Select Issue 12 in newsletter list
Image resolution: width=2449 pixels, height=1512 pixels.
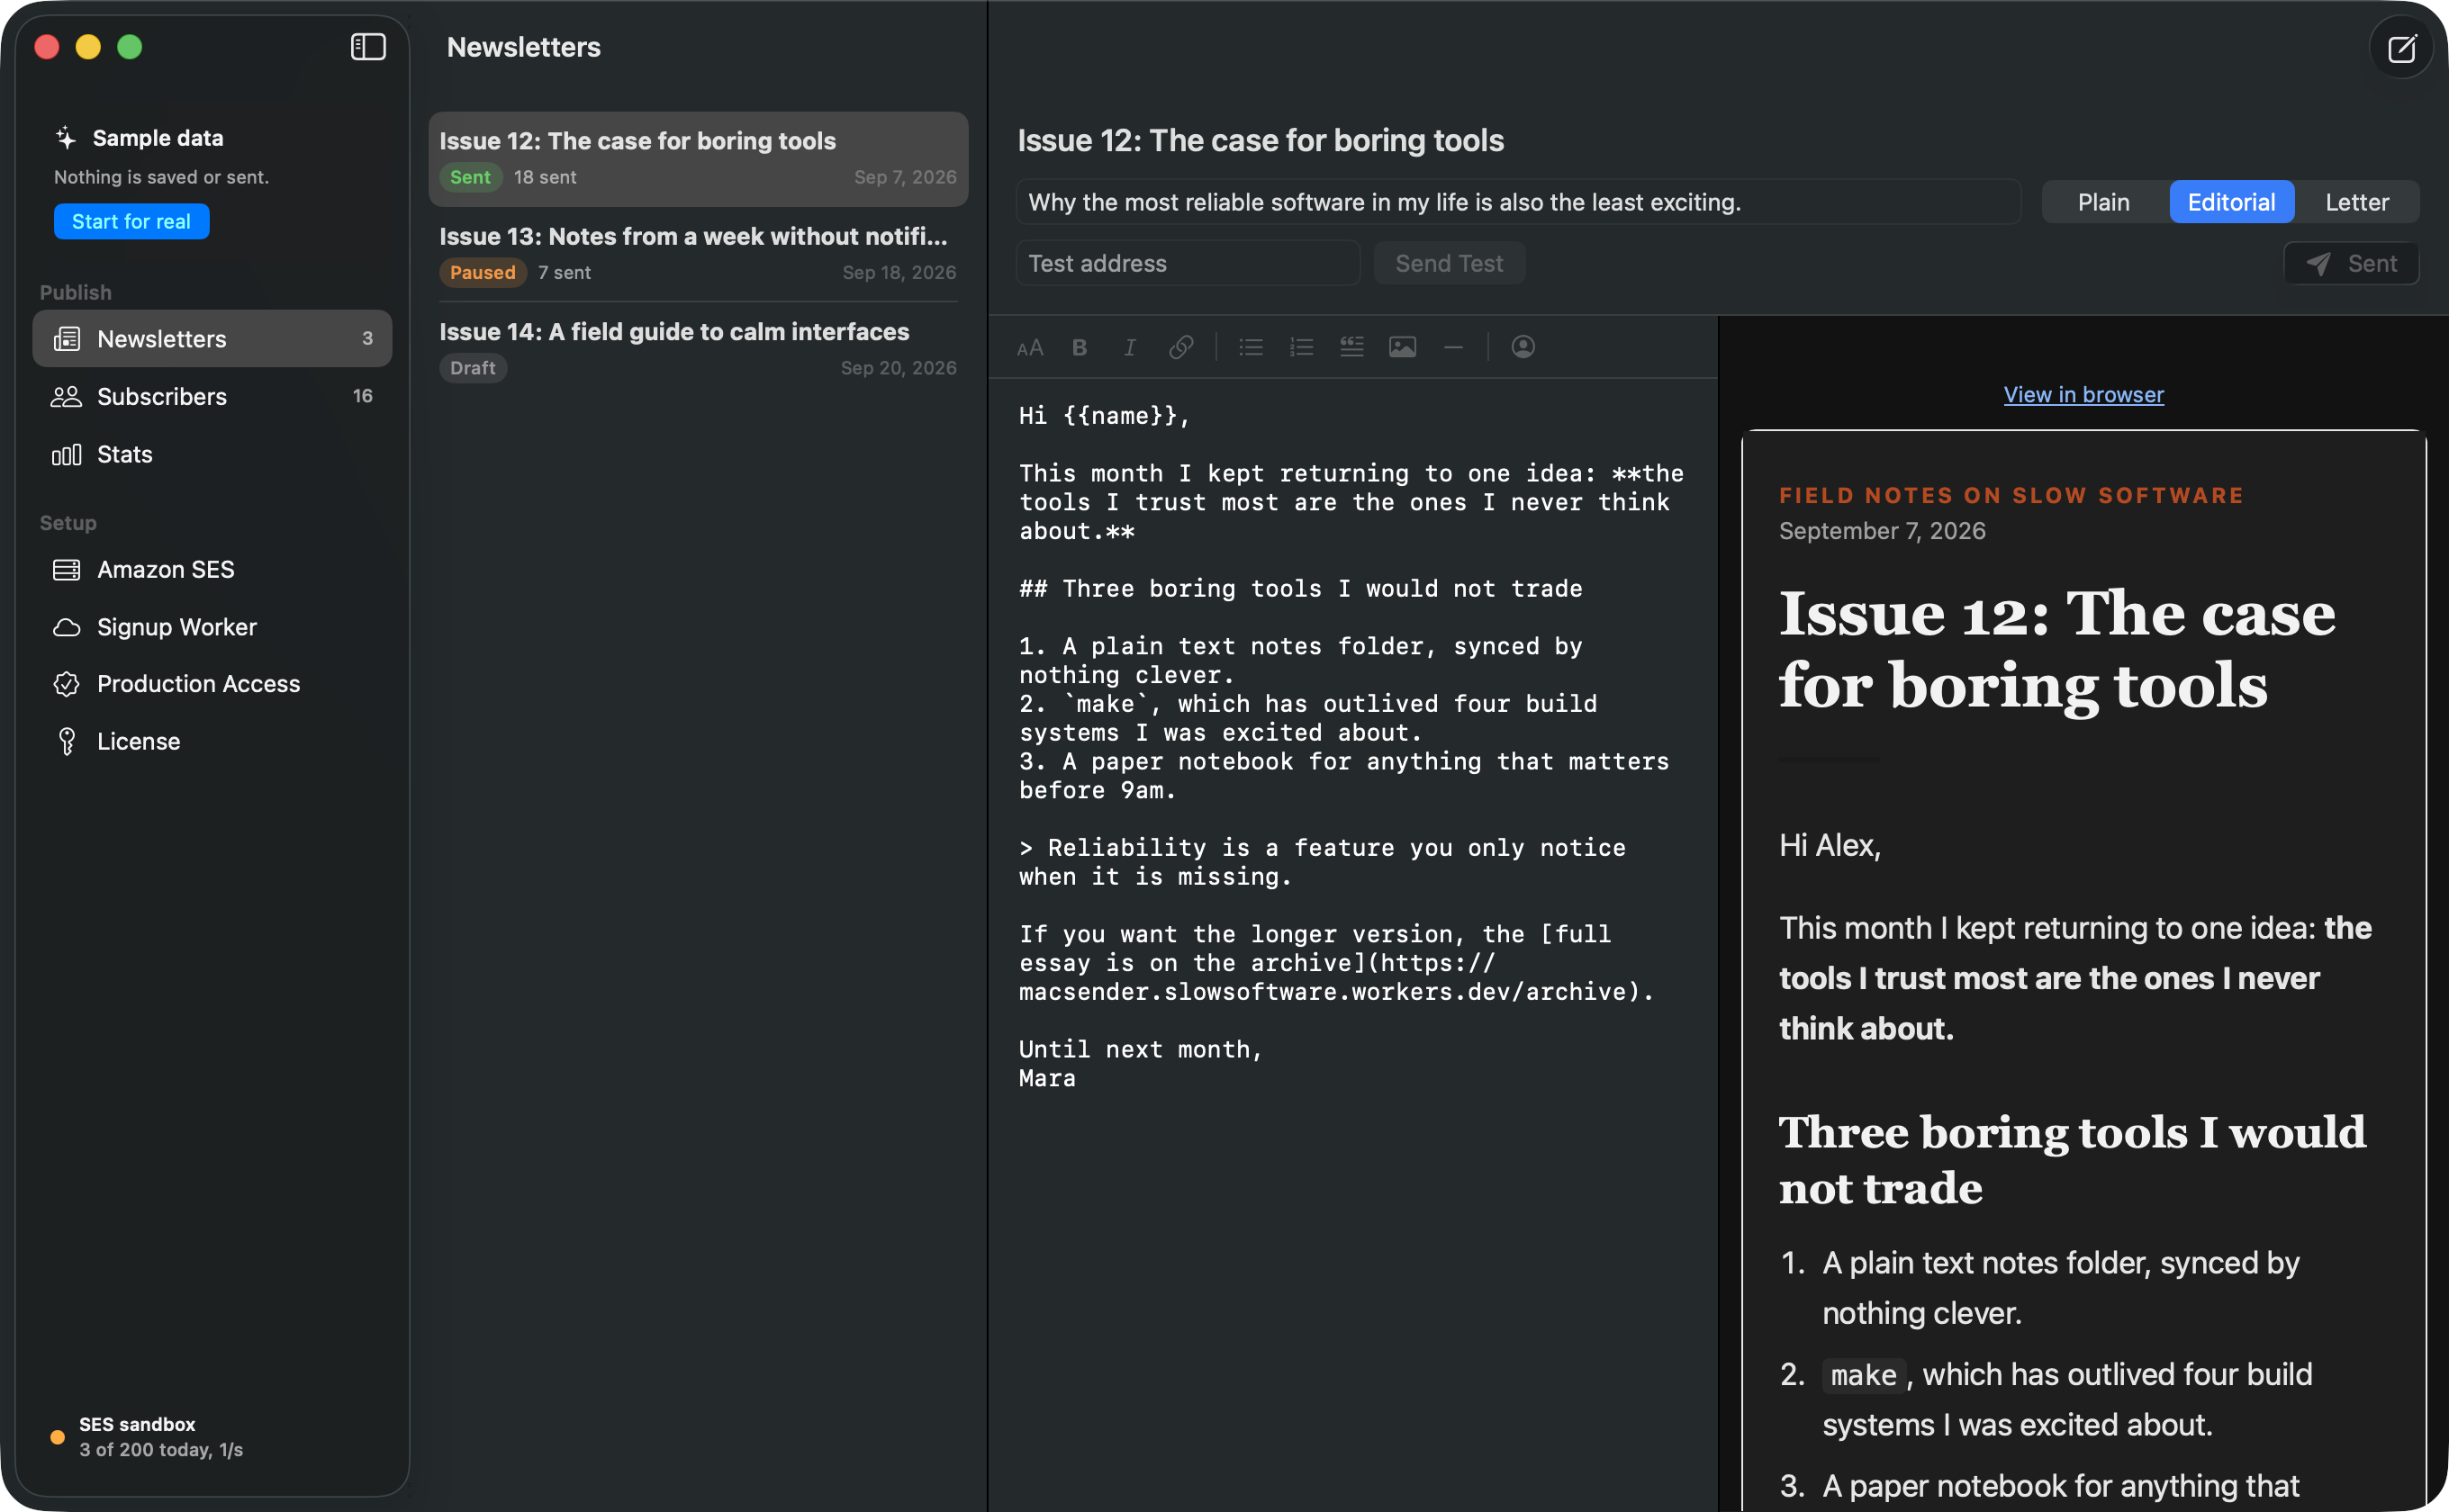click(x=697, y=158)
